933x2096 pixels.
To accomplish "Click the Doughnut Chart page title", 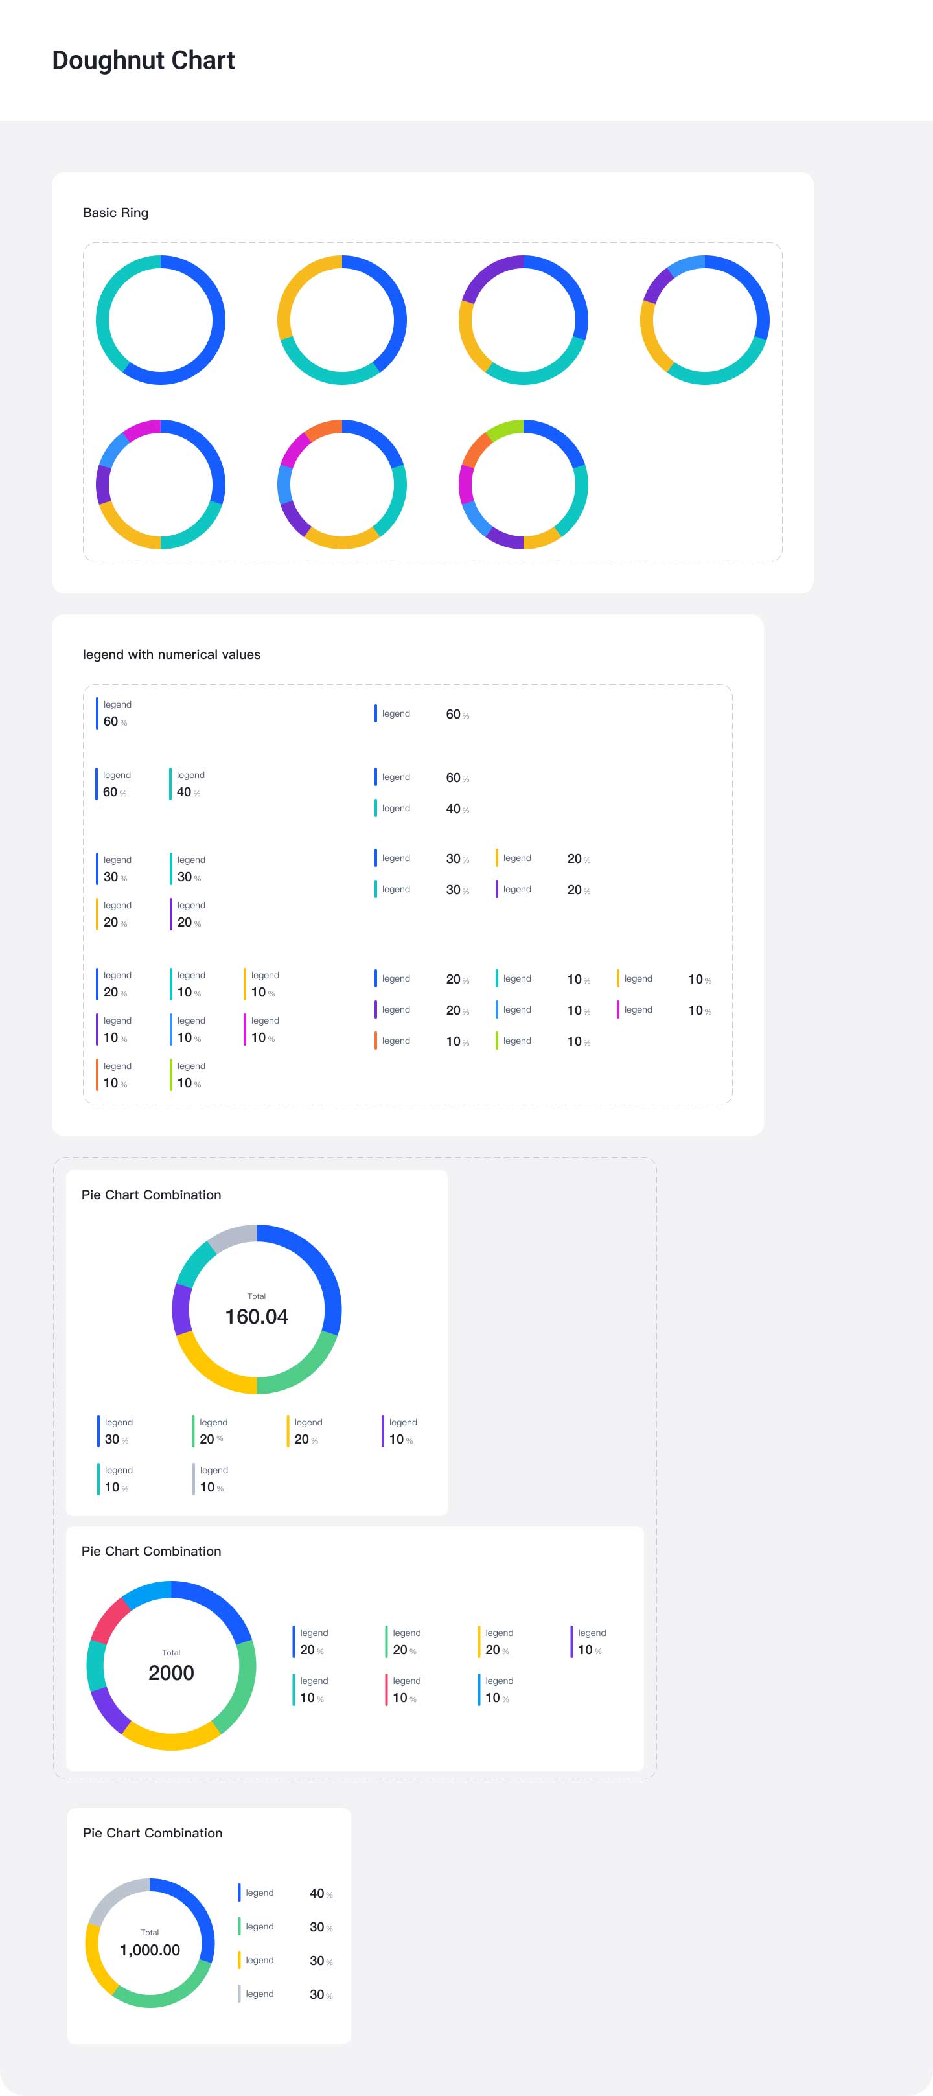I will click(143, 60).
